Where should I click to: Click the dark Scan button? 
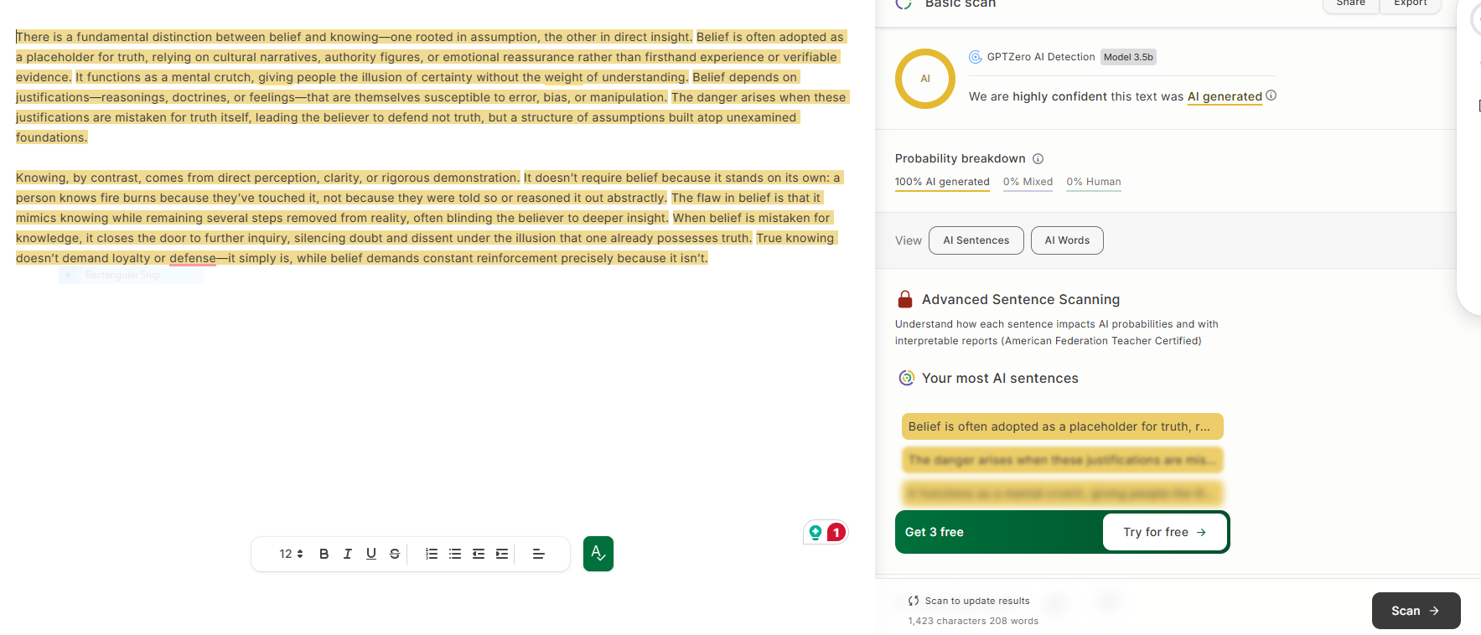point(1416,611)
